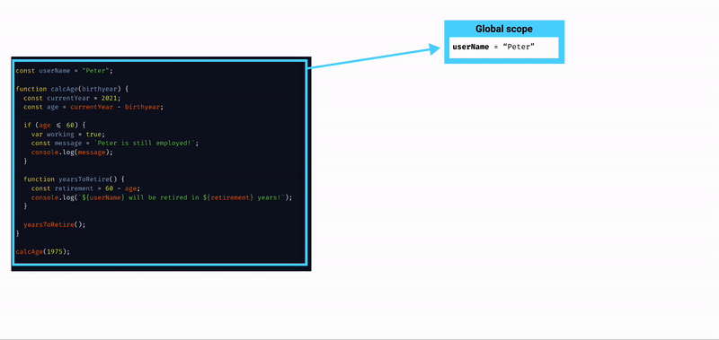Image resolution: width=719 pixels, height=340 pixels.
Task: Click the function calcAge(birthyear) declaration line
Action: coord(72,89)
